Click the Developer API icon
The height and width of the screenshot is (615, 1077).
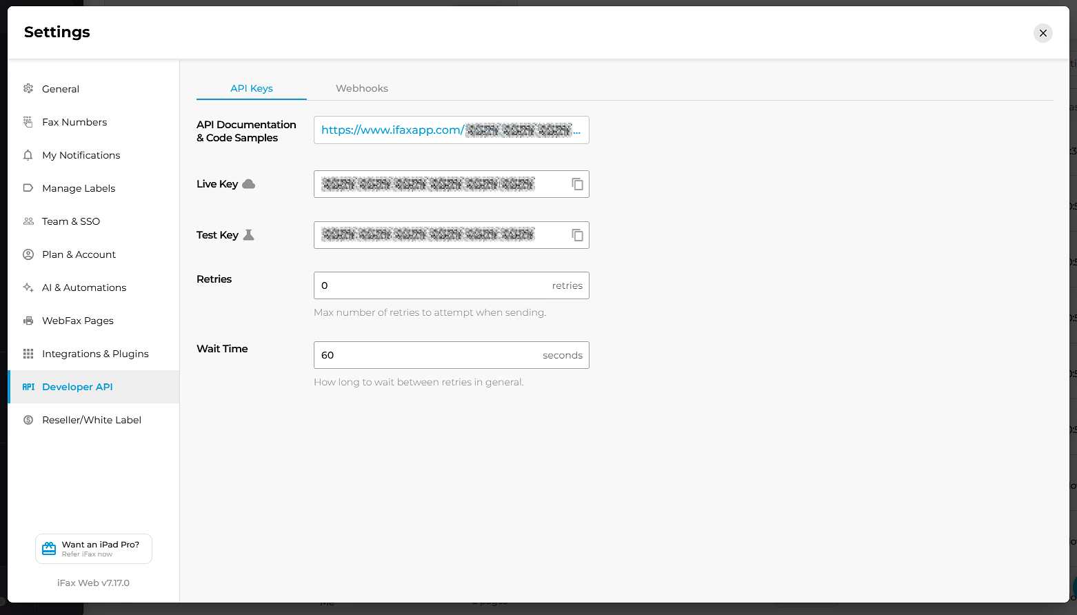point(28,387)
